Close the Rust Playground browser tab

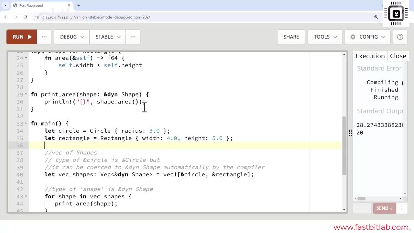click(69, 6)
